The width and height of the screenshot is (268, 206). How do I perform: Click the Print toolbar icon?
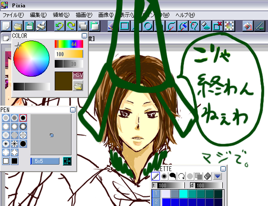[x=41, y=26]
